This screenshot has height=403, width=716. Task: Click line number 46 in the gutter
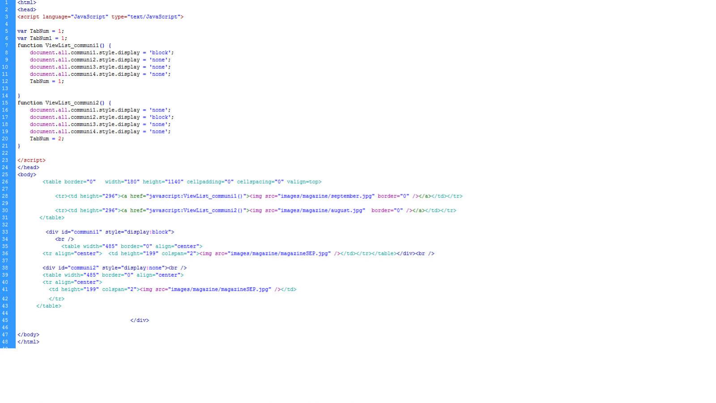pyautogui.click(x=5, y=327)
